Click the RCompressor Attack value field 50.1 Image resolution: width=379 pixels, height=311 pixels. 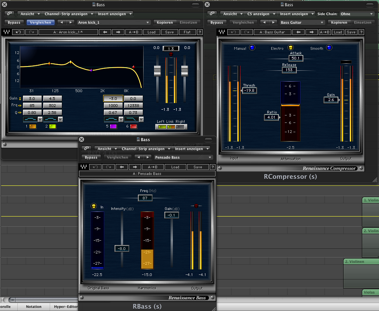(x=296, y=58)
